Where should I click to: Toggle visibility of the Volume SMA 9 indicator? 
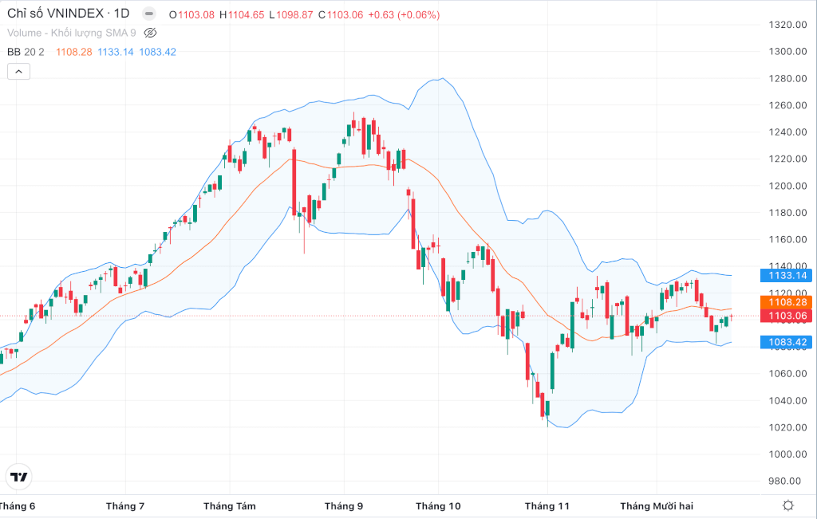pyautogui.click(x=150, y=33)
